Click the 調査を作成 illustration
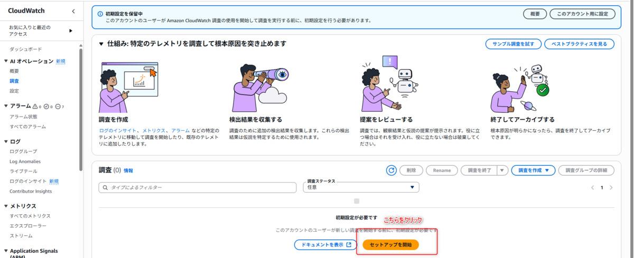Viewport: 634px width, 258px height. pyautogui.click(x=129, y=86)
